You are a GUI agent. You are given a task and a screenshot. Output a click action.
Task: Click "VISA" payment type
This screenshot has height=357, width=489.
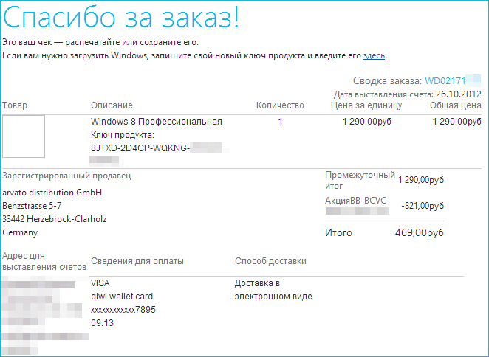[x=100, y=283]
